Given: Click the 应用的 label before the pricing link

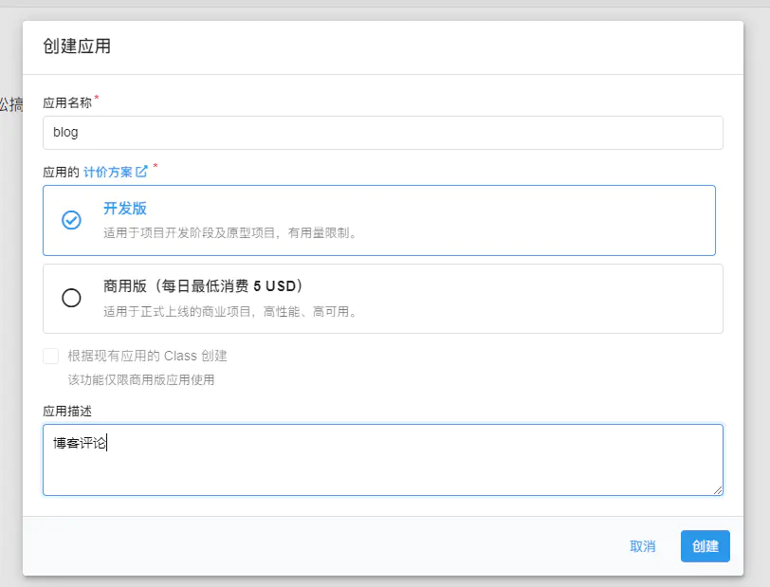Looking at the screenshot, I should pyautogui.click(x=61, y=172).
